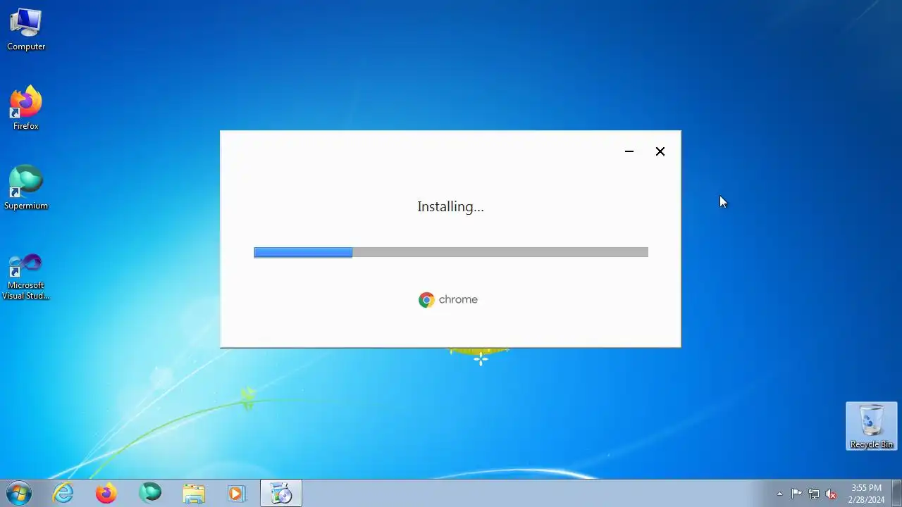The height and width of the screenshot is (507, 902).
Task: Select the Microsoft Visual Studio desktop shortcut
Action: point(26,276)
